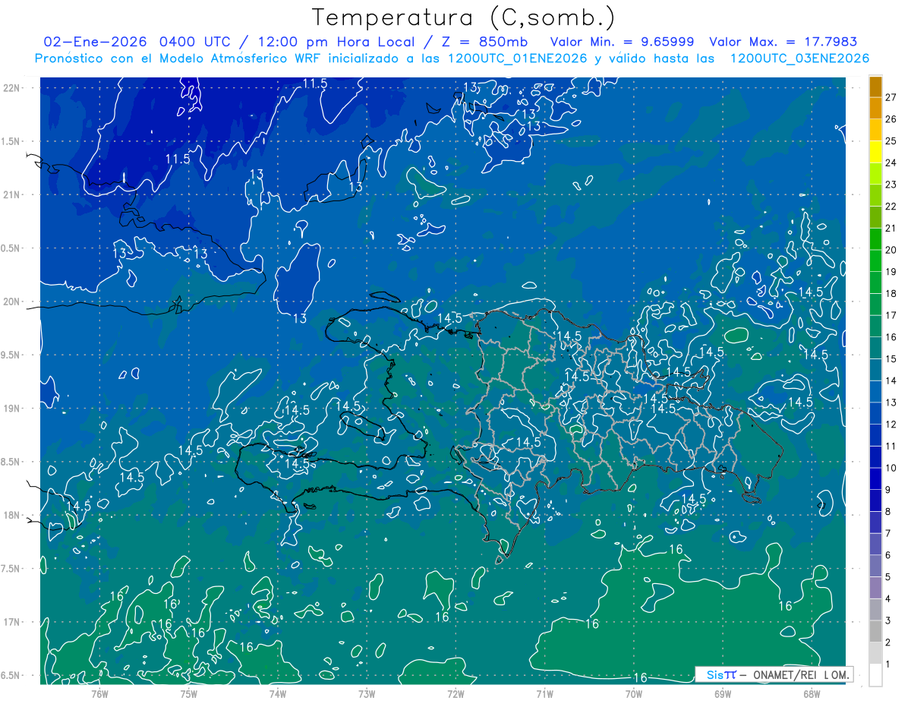Click the "9" label on the color scale
The width and height of the screenshot is (911, 704).
pos(888,490)
